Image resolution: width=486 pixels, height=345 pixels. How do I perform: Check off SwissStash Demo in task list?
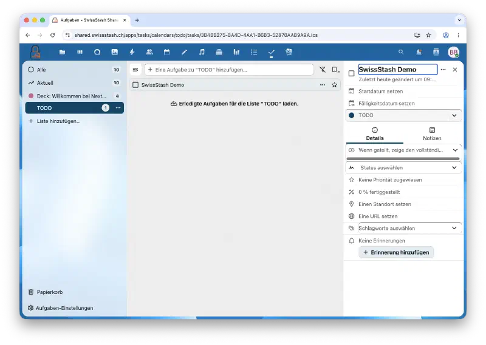(135, 85)
